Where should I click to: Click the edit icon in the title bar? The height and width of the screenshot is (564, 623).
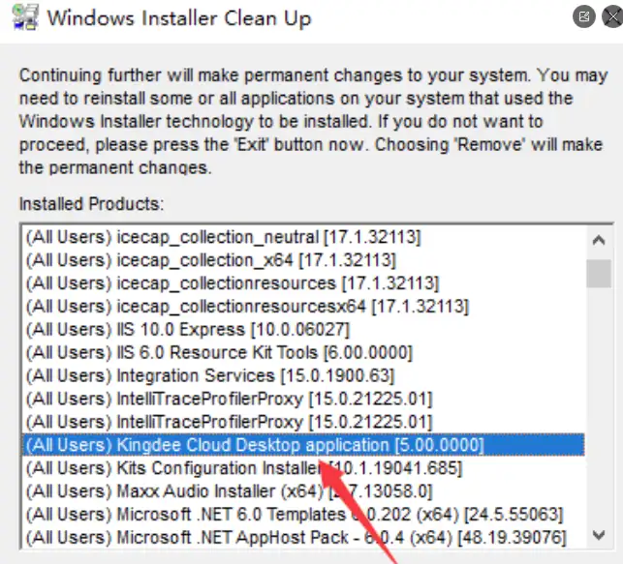click(583, 16)
